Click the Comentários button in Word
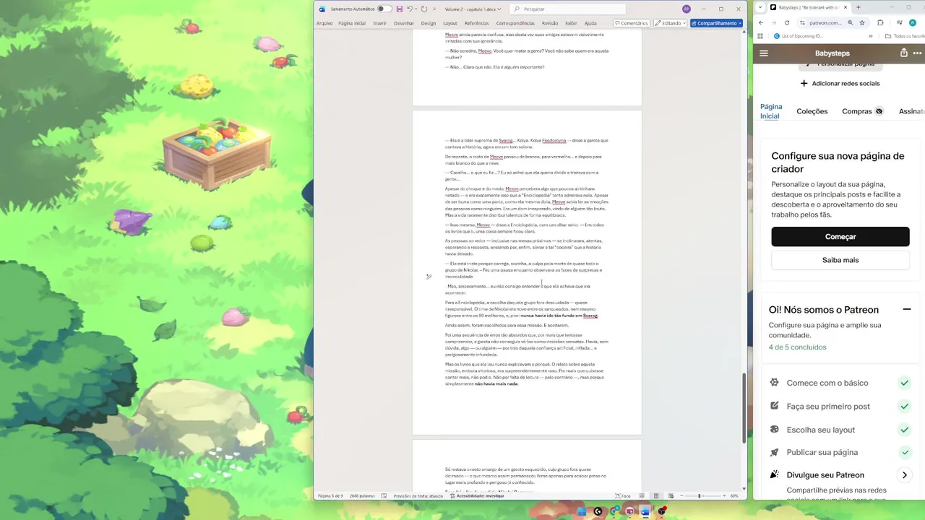Image resolution: width=925 pixels, height=520 pixels. pyautogui.click(x=631, y=23)
